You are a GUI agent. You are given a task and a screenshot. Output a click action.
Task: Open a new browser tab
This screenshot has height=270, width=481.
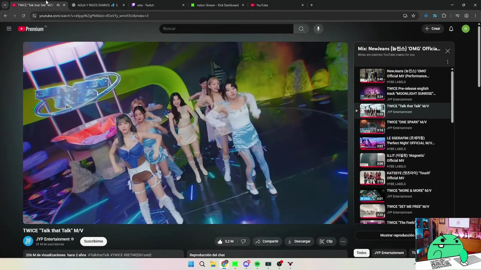click(x=312, y=5)
